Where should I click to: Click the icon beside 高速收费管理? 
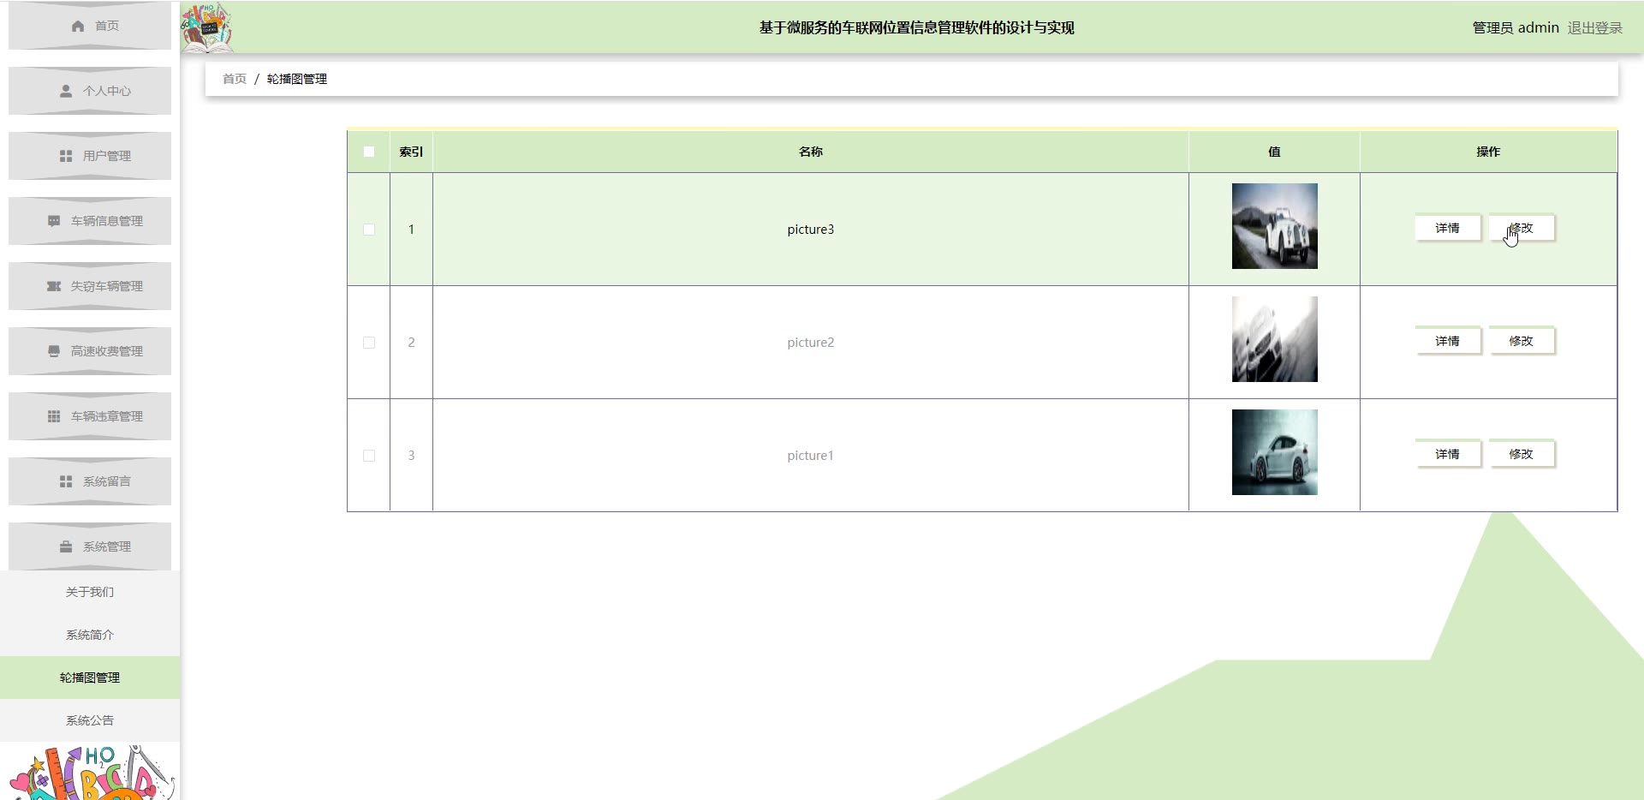54,351
